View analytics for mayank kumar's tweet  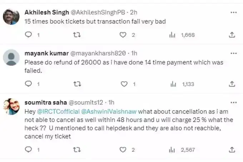tap(173, 84)
